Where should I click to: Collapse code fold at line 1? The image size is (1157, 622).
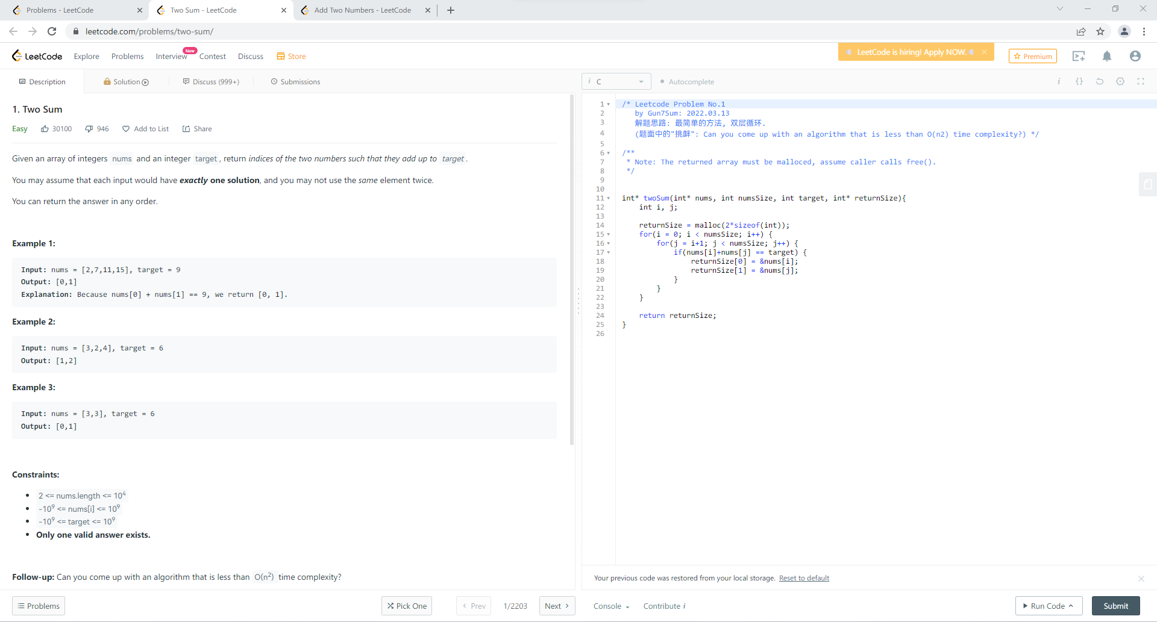(609, 104)
